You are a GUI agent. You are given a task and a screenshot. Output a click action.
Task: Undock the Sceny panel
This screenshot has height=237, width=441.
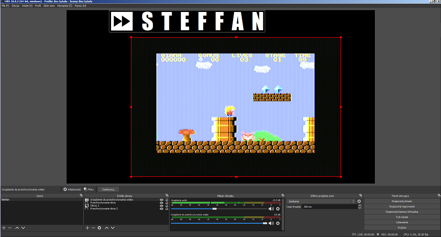click(x=81, y=195)
